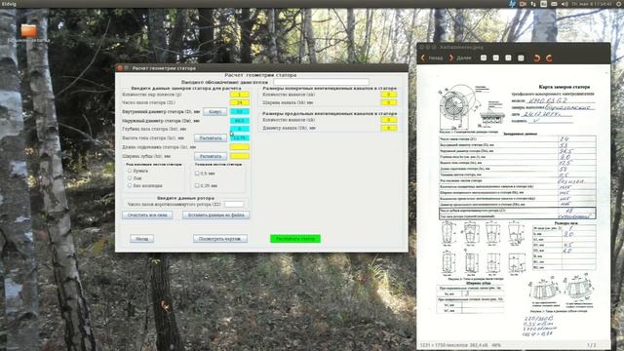The width and height of the screenshot is (624, 351).
Task: Click transverse channels count (nk) field
Action: click(389, 95)
